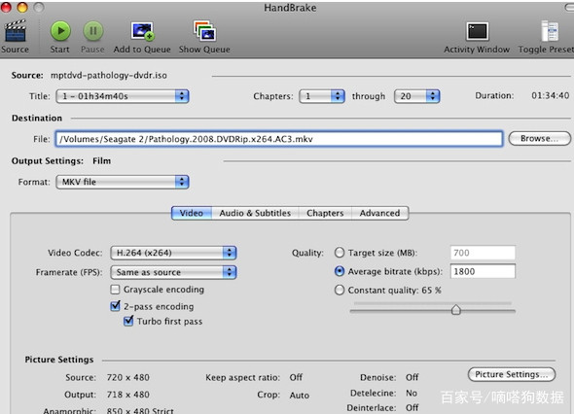This screenshot has height=414, width=574.
Task: Open the Title dropdown
Action: [123, 96]
